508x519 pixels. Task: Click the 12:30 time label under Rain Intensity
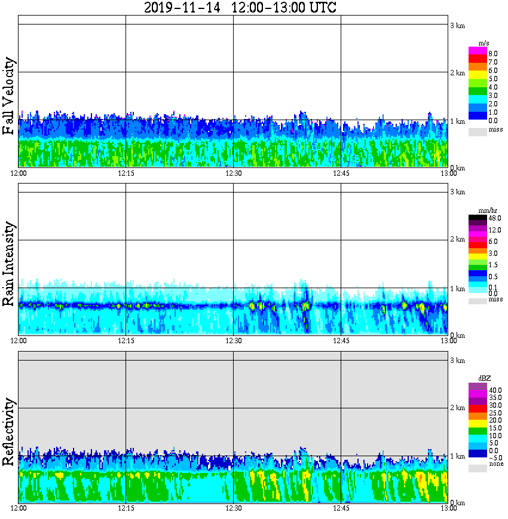click(234, 341)
